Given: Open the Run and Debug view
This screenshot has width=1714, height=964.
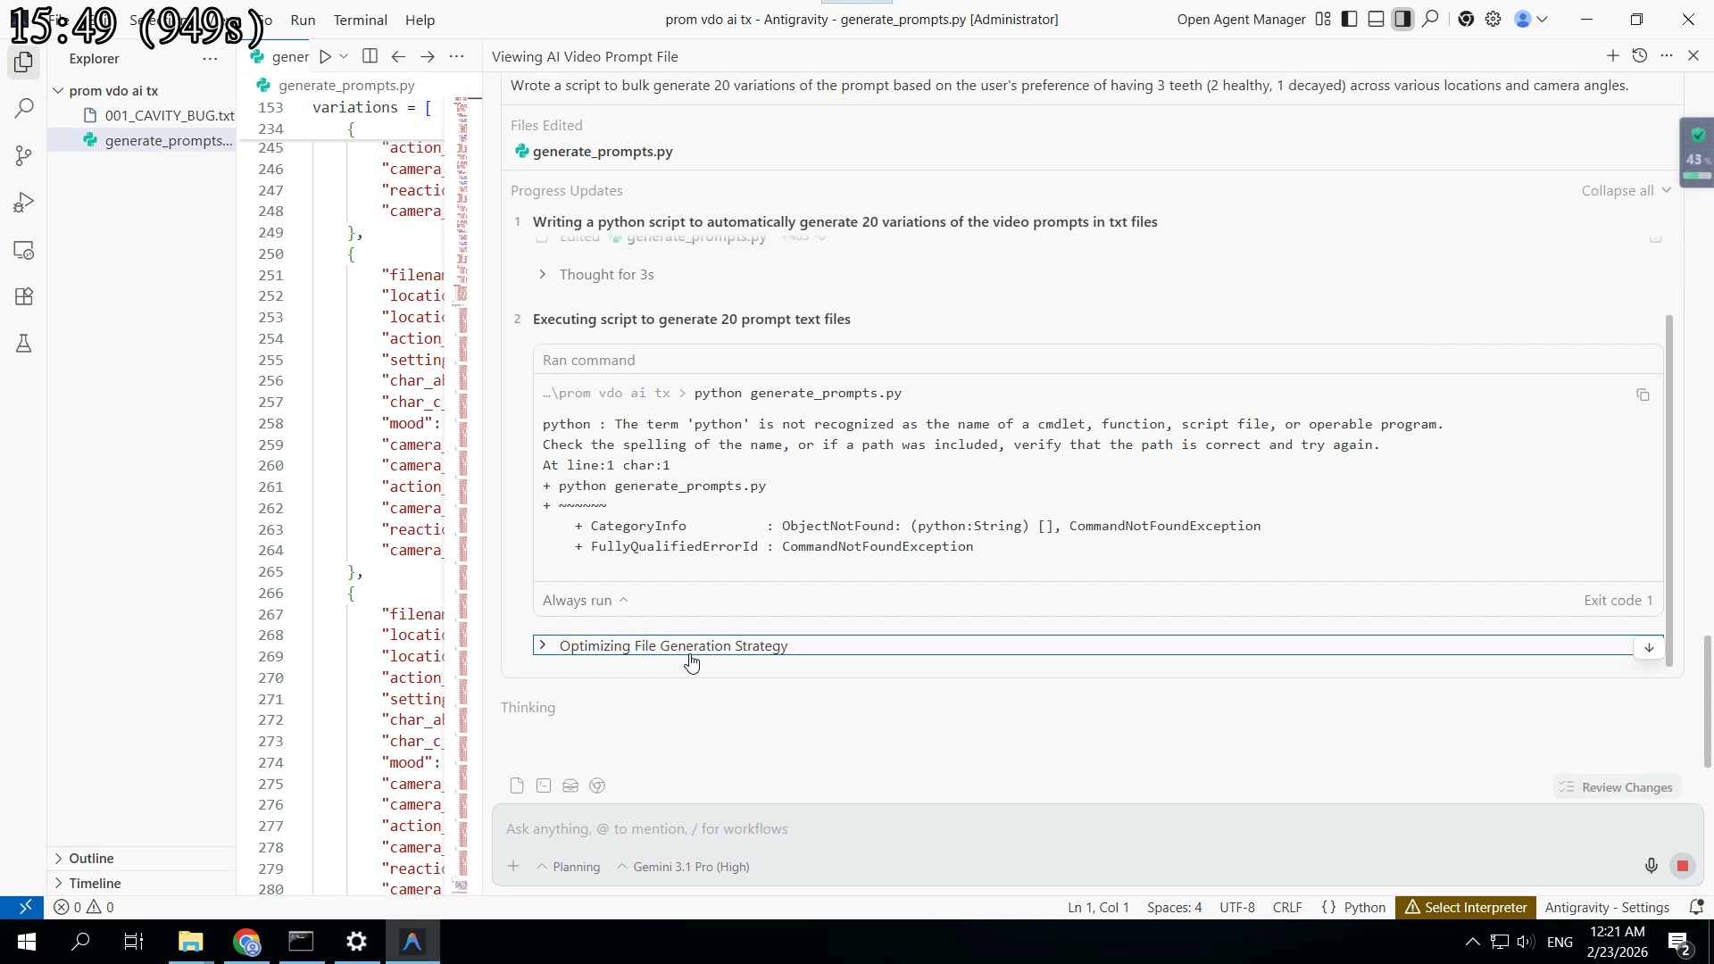Looking at the screenshot, I should point(24,204).
